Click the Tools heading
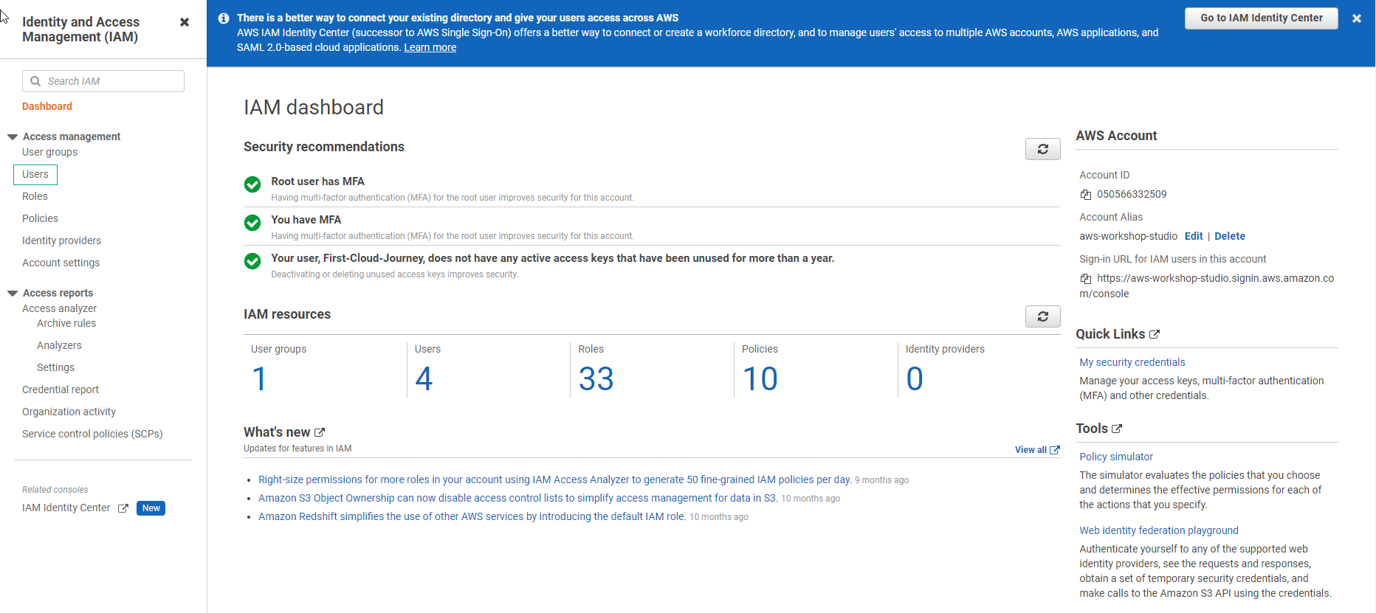Image resolution: width=1376 pixels, height=613 pixels. point(1092,429)
